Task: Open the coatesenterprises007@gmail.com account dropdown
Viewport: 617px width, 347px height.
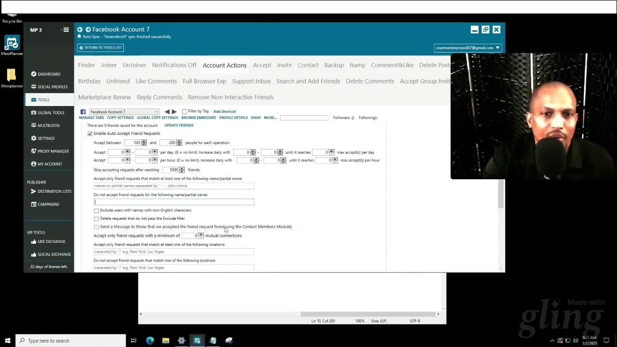Action: click(468, 48)
